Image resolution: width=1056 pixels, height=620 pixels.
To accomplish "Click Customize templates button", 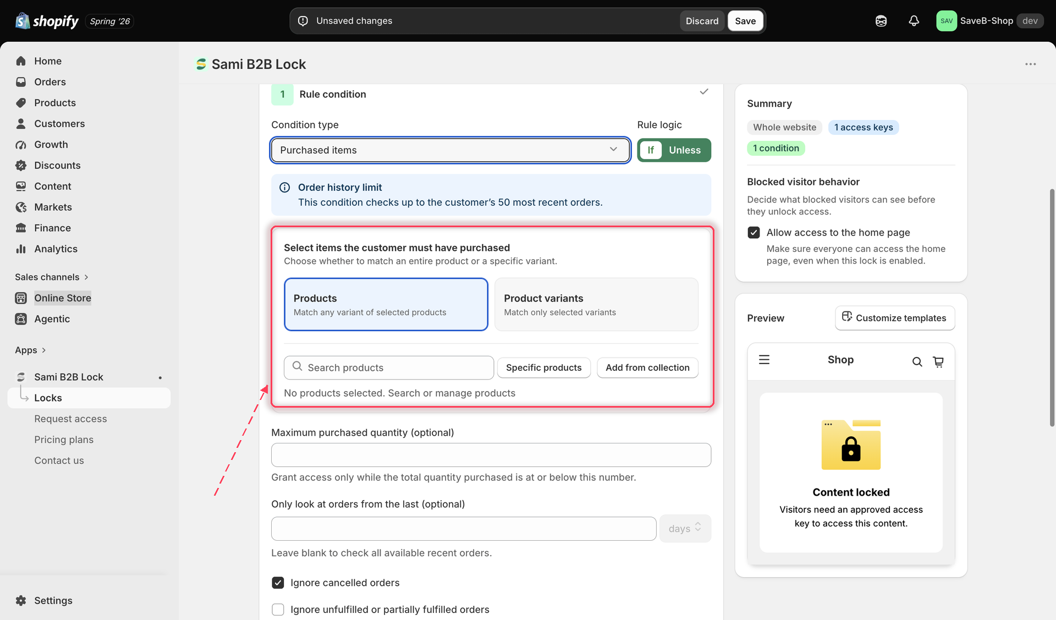I will [x=894, y=318].
